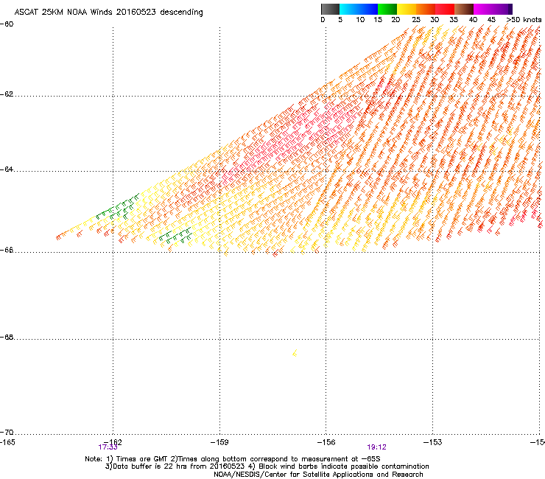Click the latitude label -64
The width and height of the screenshot is (545, 479).
coord(7,169)
